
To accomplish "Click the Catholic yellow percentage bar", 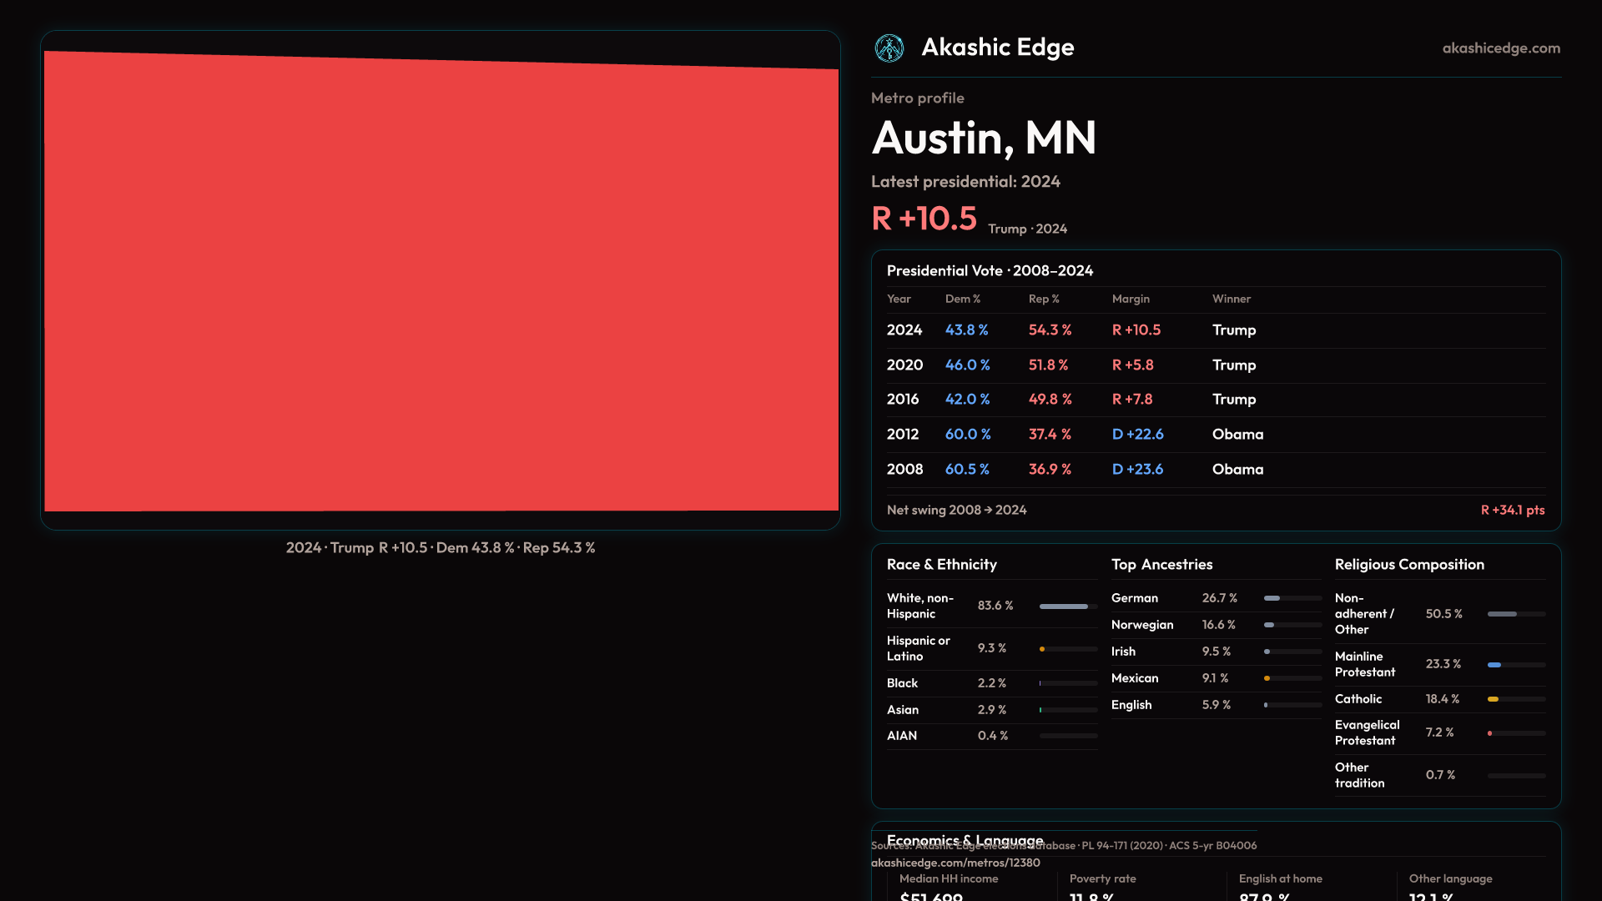I will [1493, 699].
